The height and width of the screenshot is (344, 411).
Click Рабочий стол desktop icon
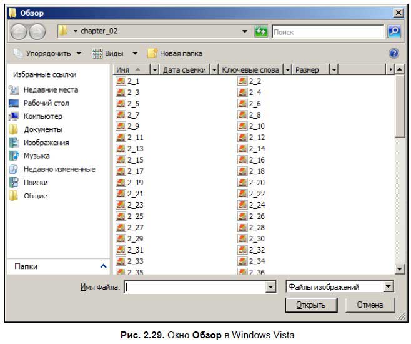tap(14, 103)
